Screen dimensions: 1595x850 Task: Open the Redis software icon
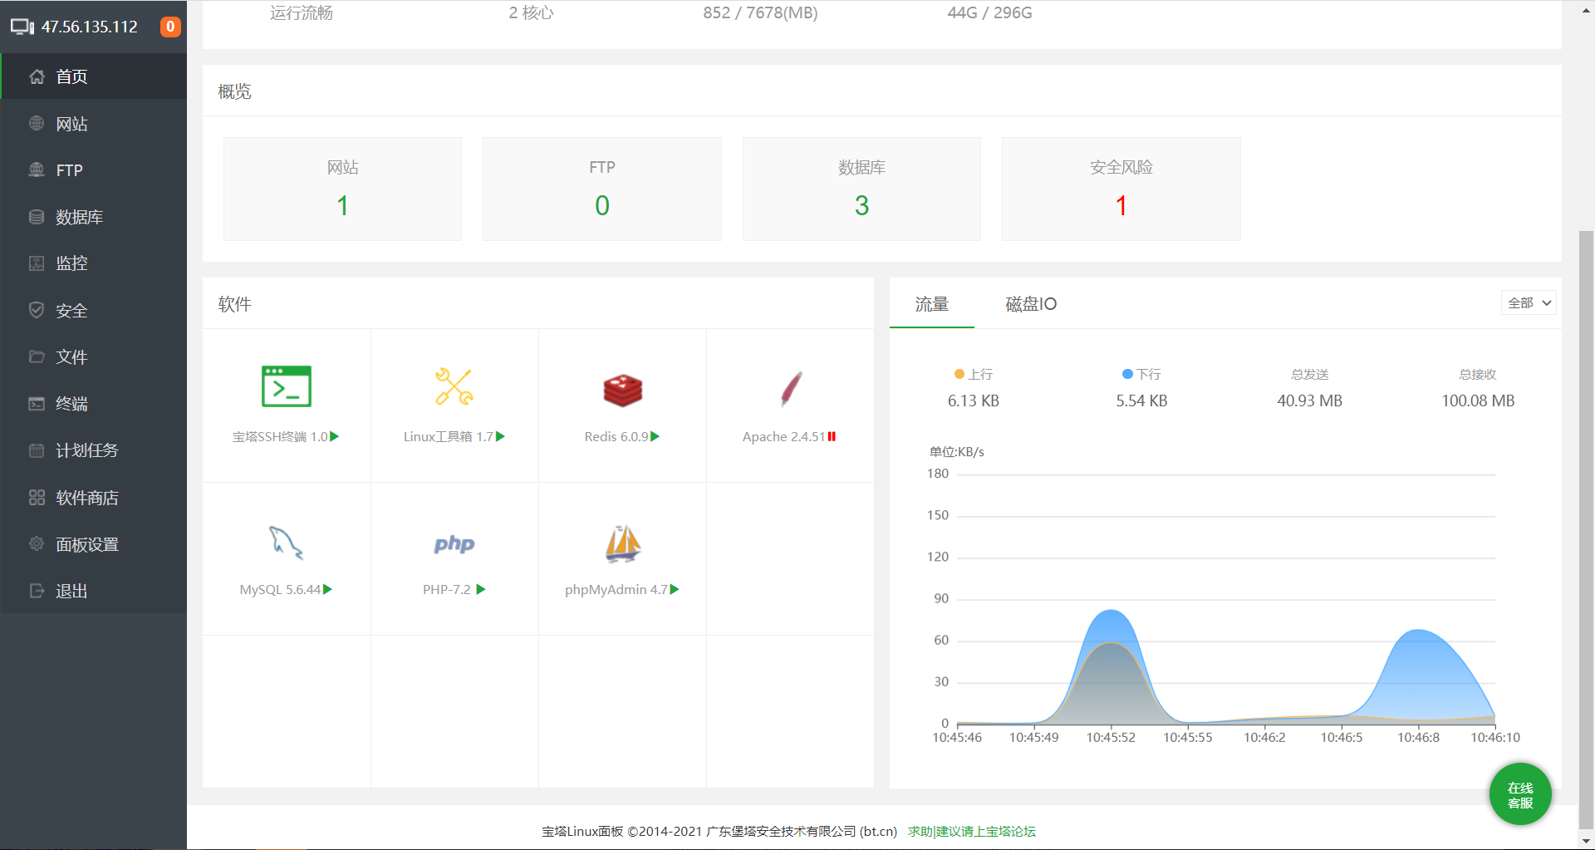click(x=622, y=390)
